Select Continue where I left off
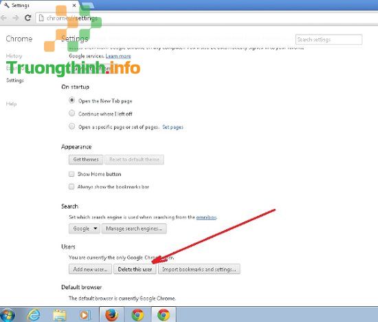This screenshot has height=322, width=378. 72,113
